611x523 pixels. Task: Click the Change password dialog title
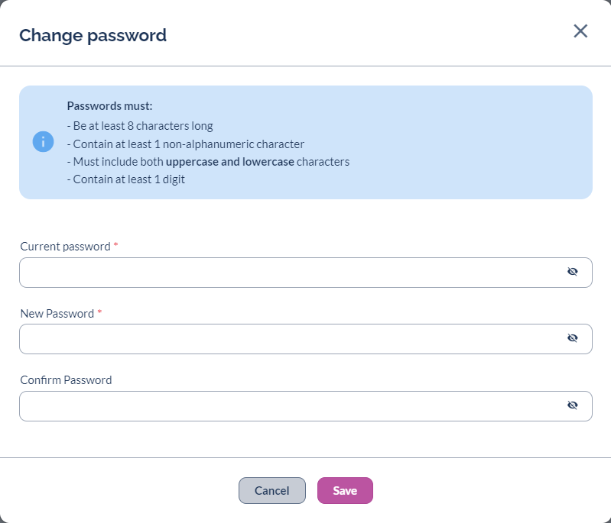click(93, 35)
